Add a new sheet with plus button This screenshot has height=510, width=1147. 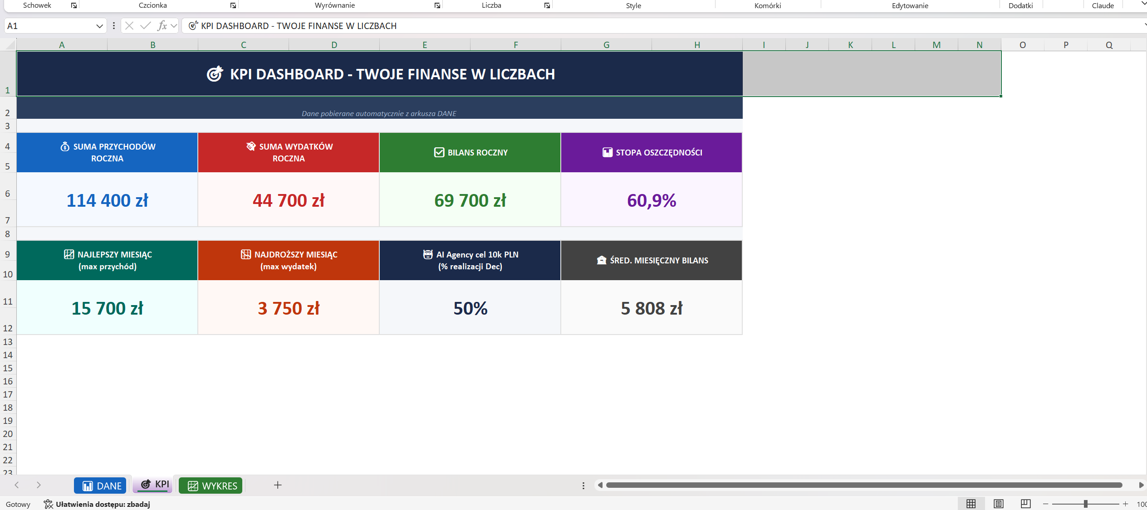click(x=278, y=485)
